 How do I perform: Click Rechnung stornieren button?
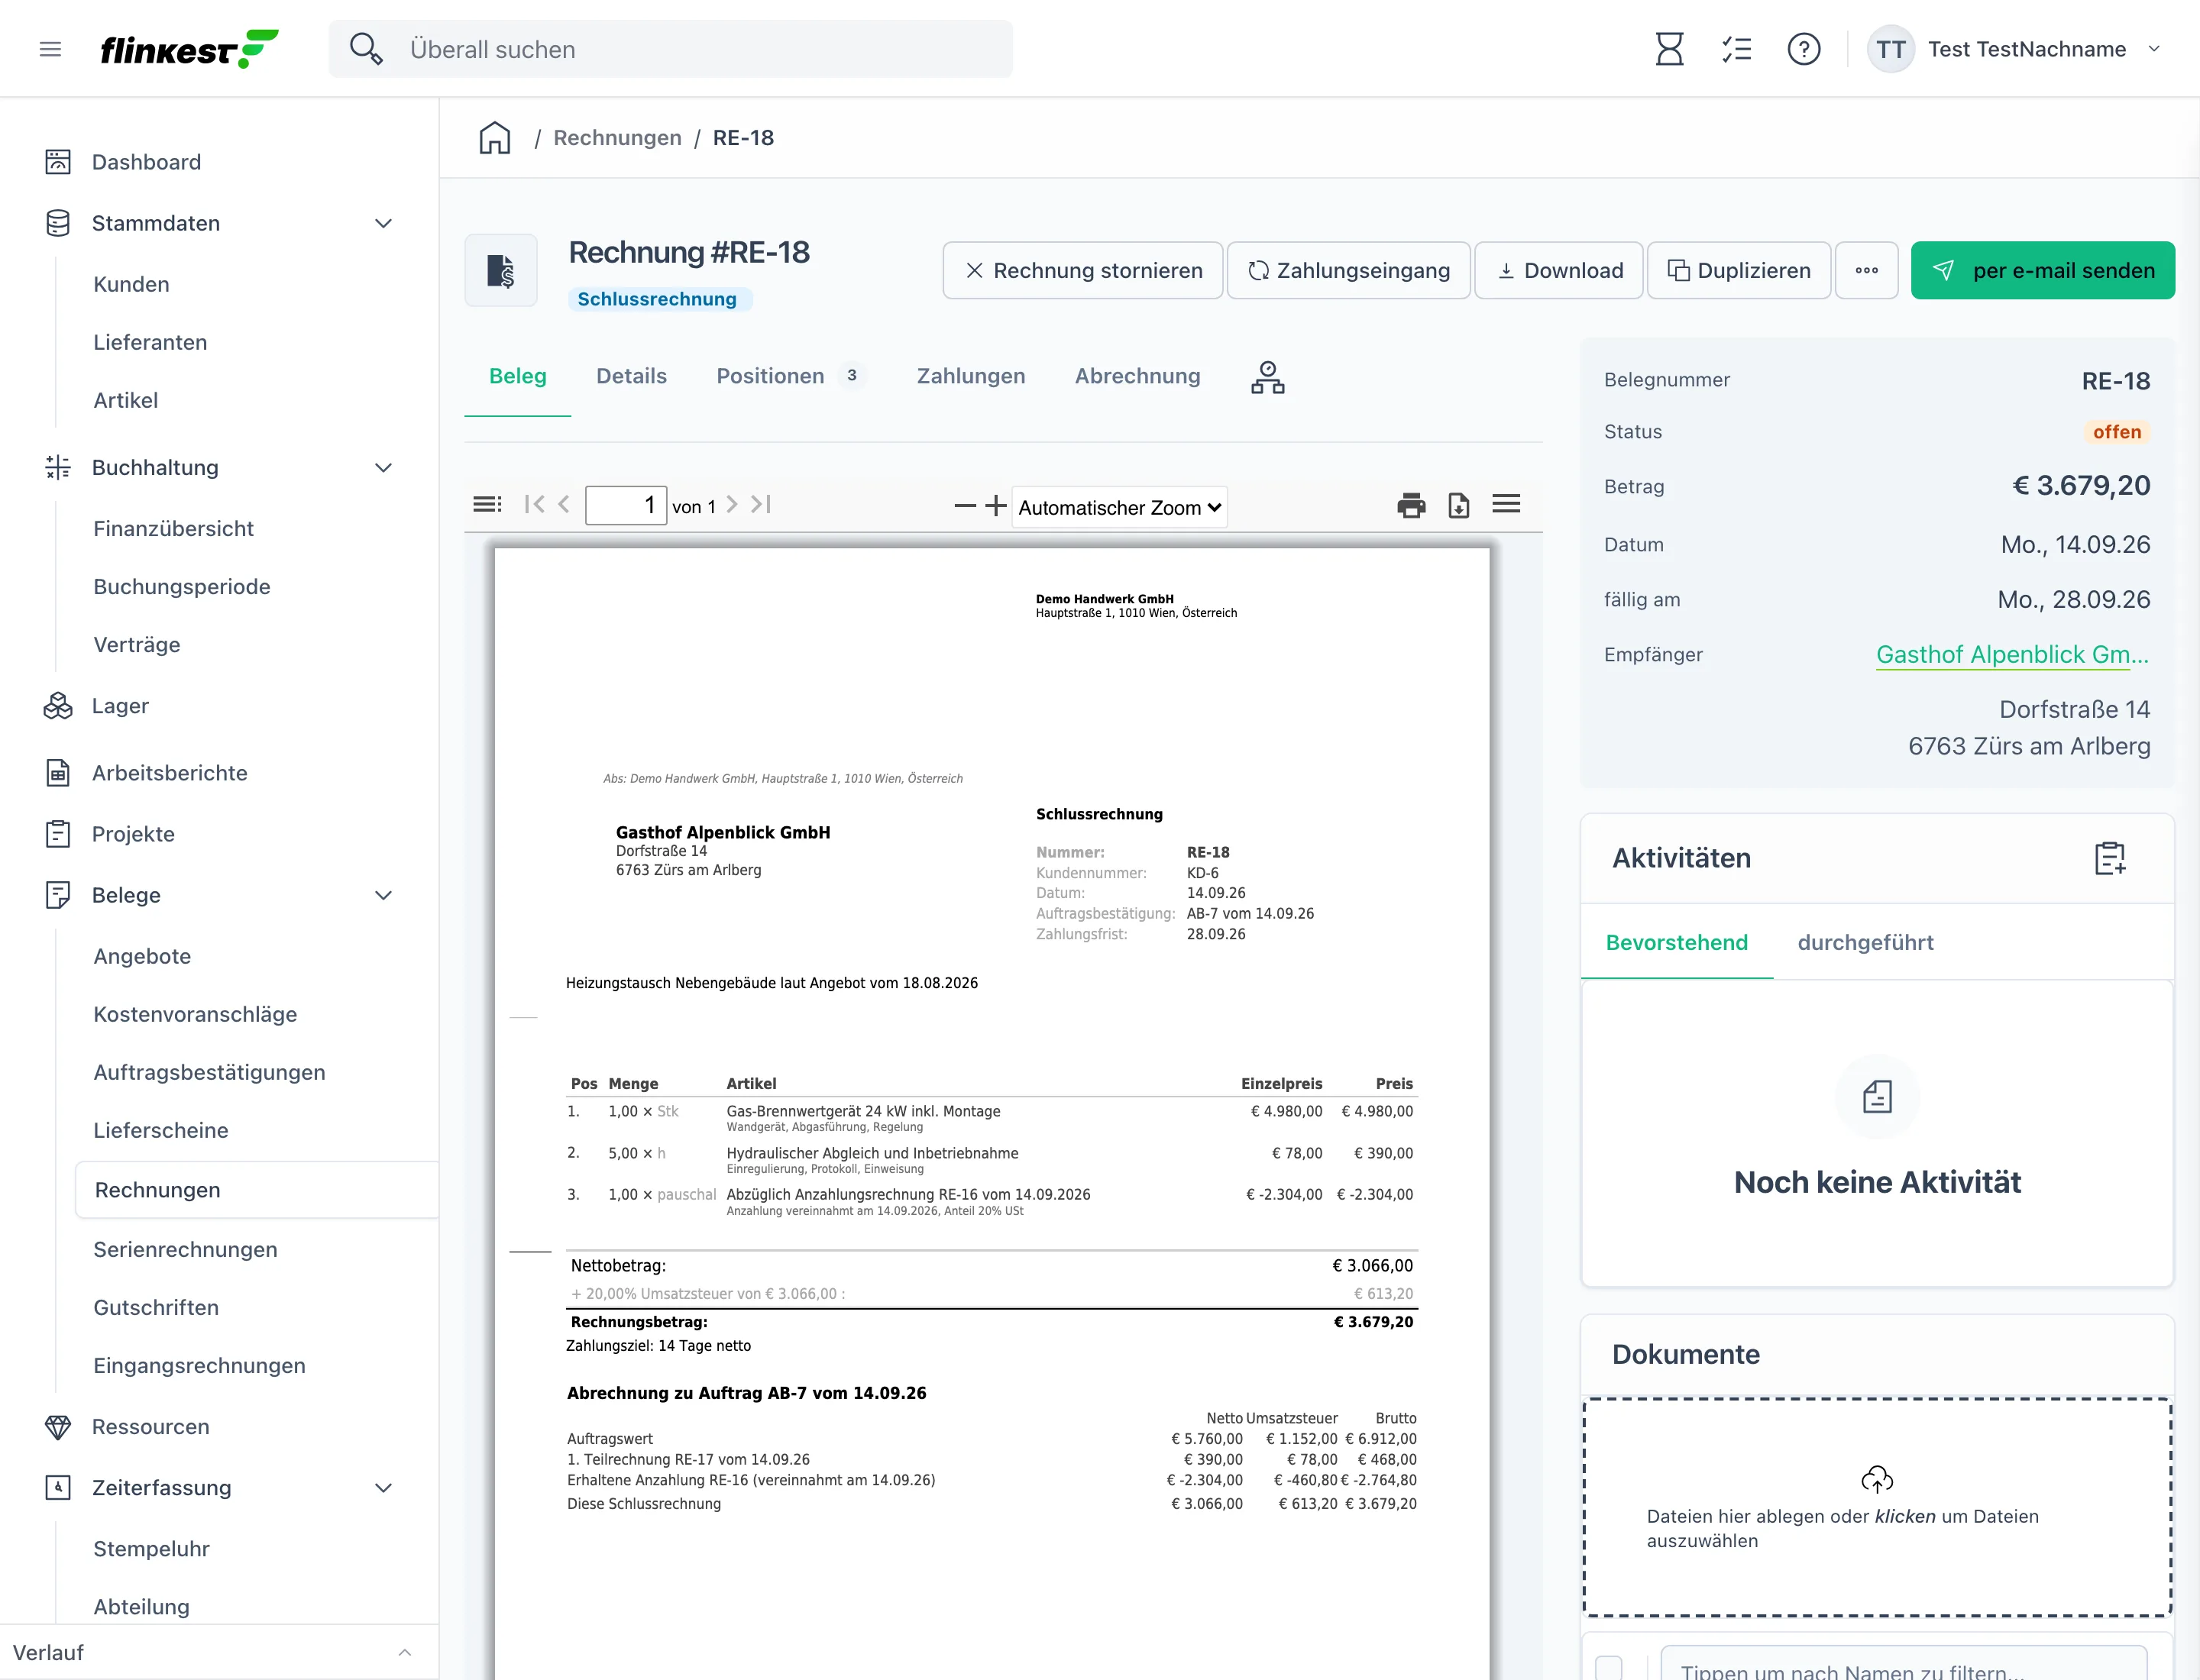pos(1082,270)
